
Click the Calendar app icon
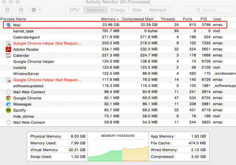9,55
